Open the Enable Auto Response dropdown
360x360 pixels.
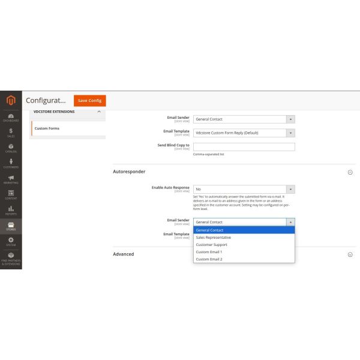pos(244,189)
